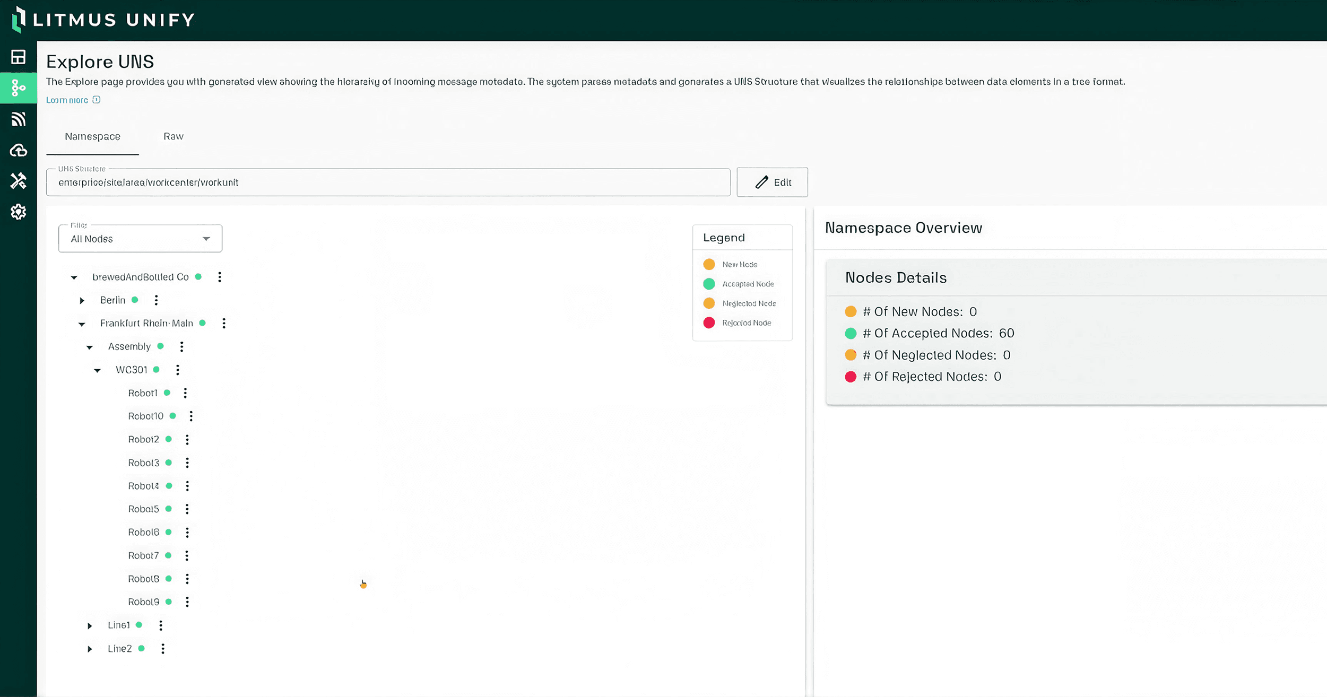
Task: Select the Robot1 tree item
Action: coord(143,393)
